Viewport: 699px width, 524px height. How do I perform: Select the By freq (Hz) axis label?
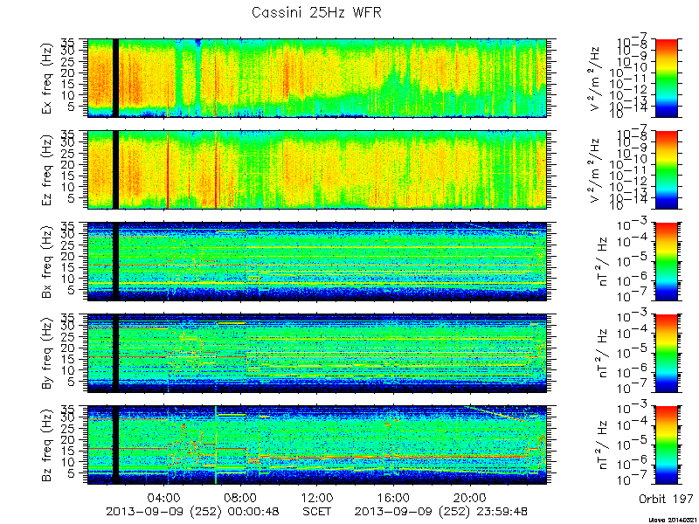click(47, 354)
